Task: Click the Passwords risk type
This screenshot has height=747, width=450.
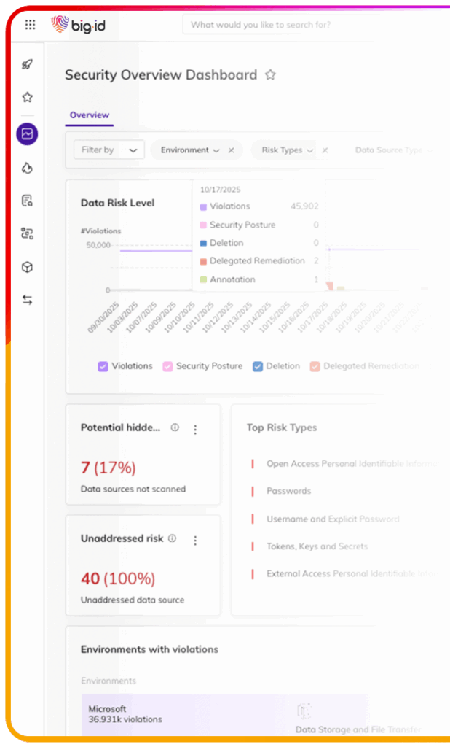Action: tap(288, 491)
